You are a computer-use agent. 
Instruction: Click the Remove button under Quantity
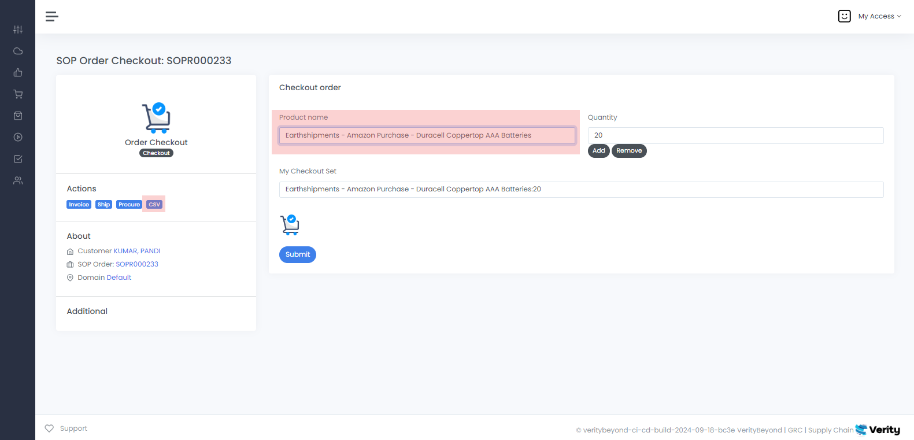point(629,150)
